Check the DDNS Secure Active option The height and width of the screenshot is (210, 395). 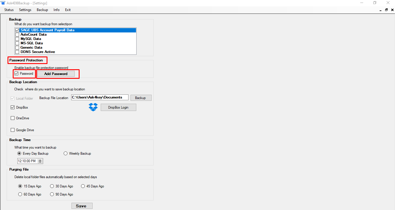[17, 52]
